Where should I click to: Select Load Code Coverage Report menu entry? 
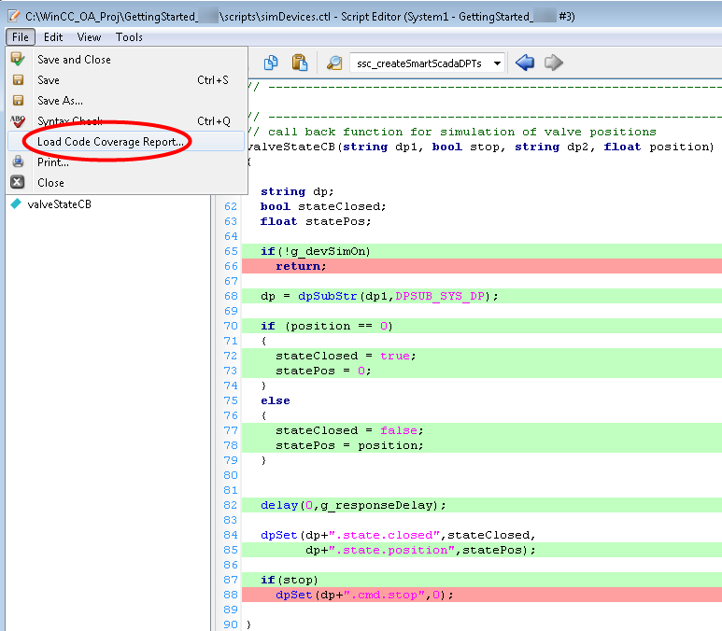pyautogui.click(x=110, y=142)
